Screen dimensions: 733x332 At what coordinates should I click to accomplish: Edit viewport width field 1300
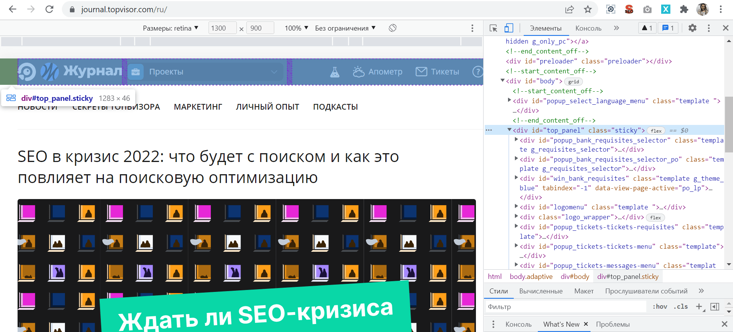222,28
